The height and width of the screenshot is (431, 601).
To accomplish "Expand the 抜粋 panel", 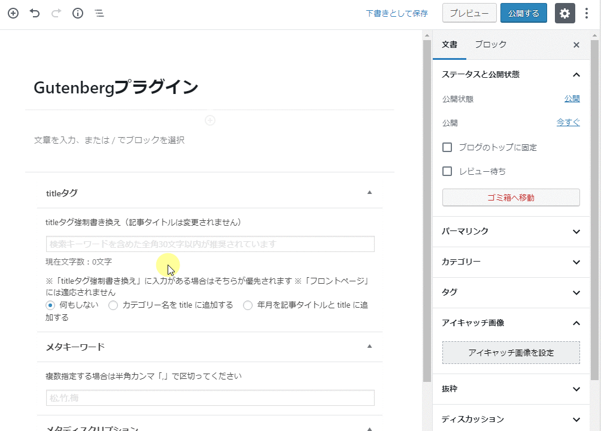I will point(511,389).
